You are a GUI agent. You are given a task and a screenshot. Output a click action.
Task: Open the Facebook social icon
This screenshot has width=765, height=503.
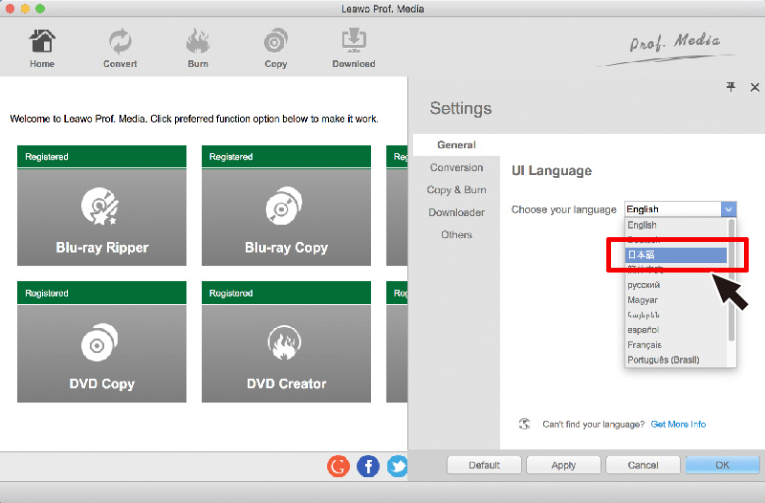[x=368, y=466]
